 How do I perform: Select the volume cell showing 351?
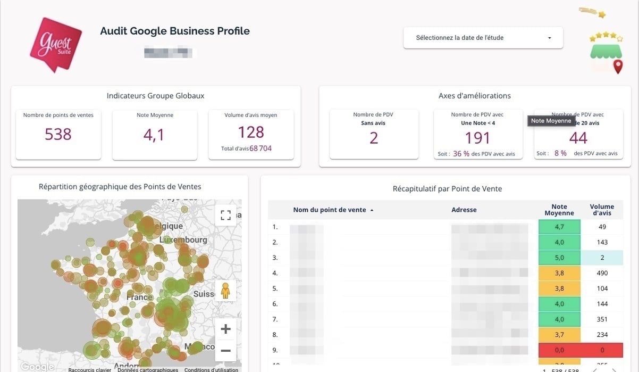602,319
